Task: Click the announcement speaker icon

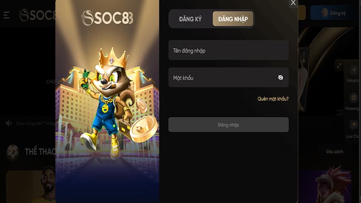Action: click(9, 123)
